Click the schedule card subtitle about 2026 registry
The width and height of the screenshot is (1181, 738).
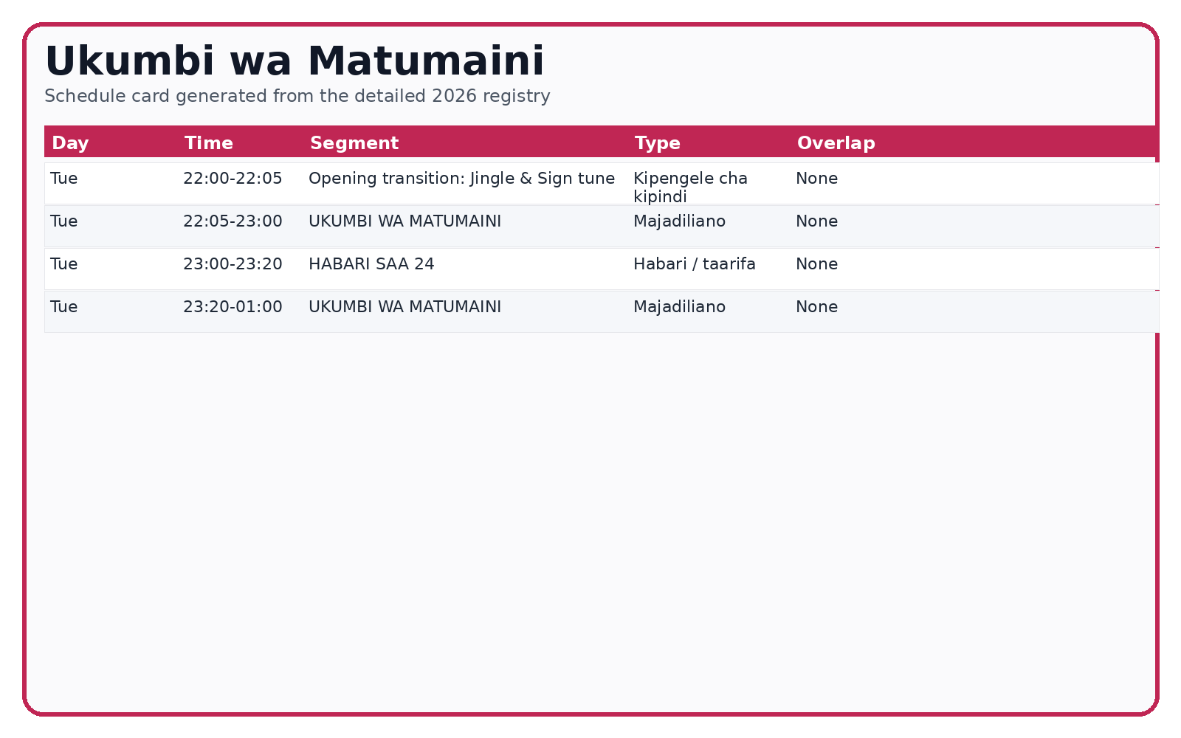click(x=297, y=96)
